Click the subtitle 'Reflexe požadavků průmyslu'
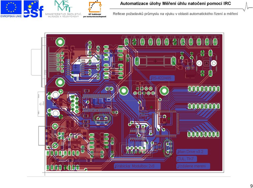Screen dimensions: 253x188 (x=176, y=14)
